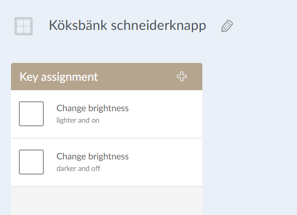Click the word assignment in panel header

pyautogui.click(x=70, y=77)
